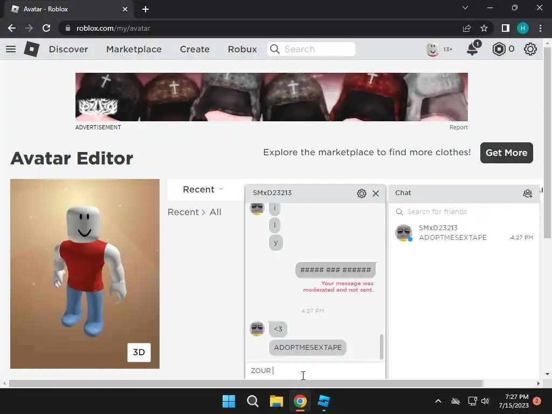Click the avatar preview figure
The width and height of the screenshot is (552, 414).
tap(89, 271)
